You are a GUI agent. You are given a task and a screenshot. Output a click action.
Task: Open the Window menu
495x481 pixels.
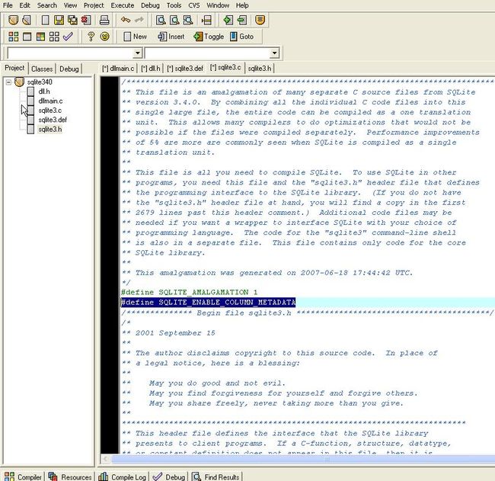tap(218, 5)
